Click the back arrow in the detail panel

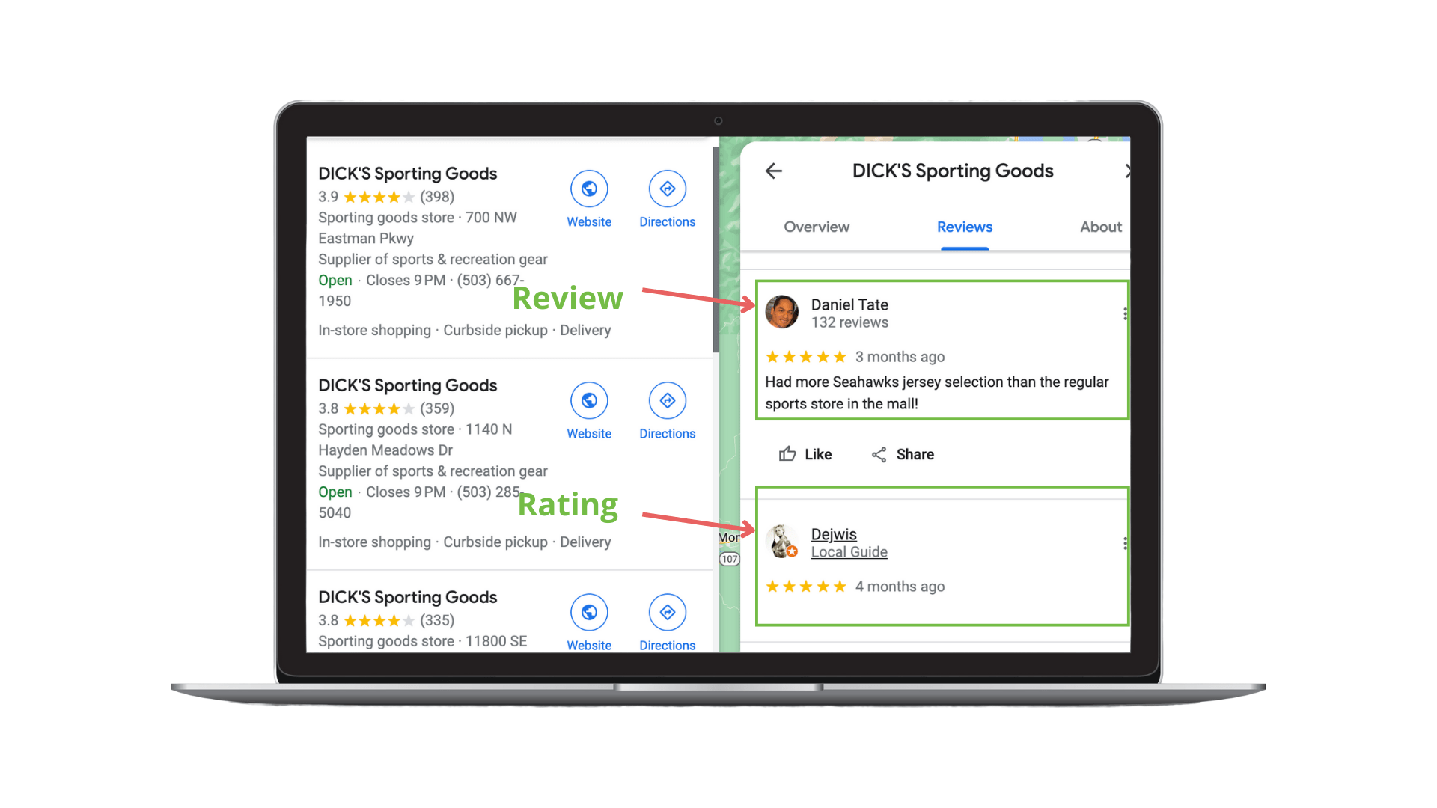click(x=773, y=171)
